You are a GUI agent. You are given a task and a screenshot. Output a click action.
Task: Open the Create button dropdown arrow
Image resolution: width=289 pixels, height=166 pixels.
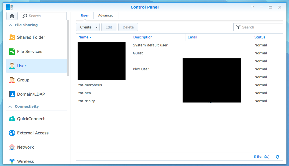click(x=97, y=27)
